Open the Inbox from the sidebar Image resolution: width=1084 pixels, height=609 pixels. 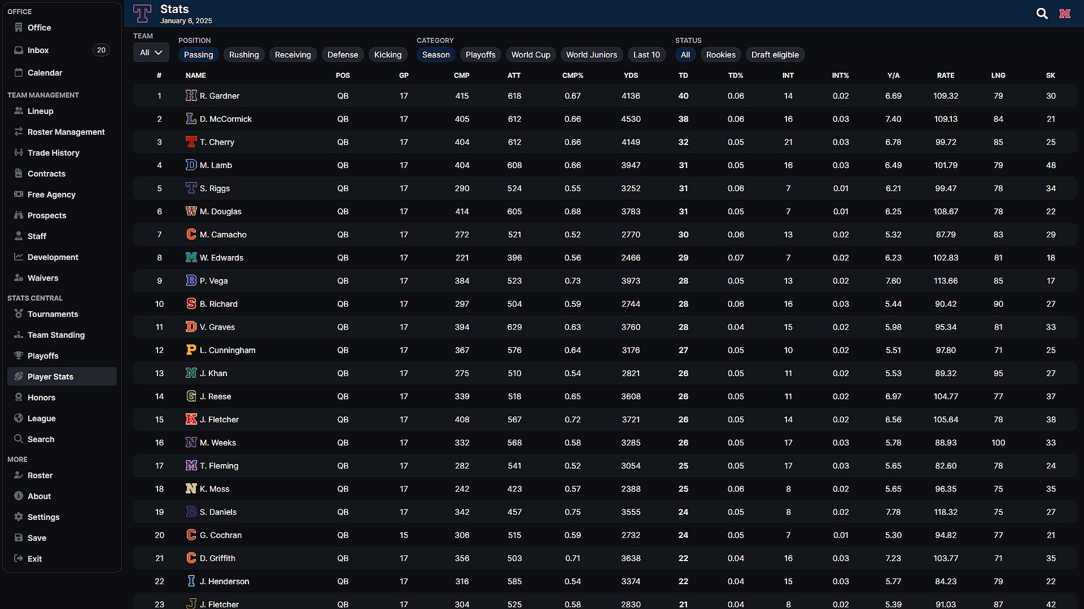[x=38, y=50]
